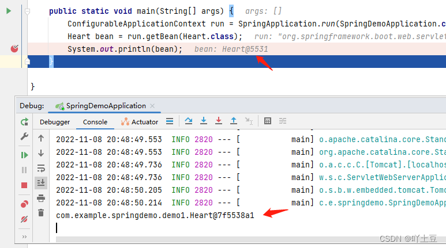Click the inline hint bean: Heart@5531
This screenshot has width=446, height=248.
(231, 49)
